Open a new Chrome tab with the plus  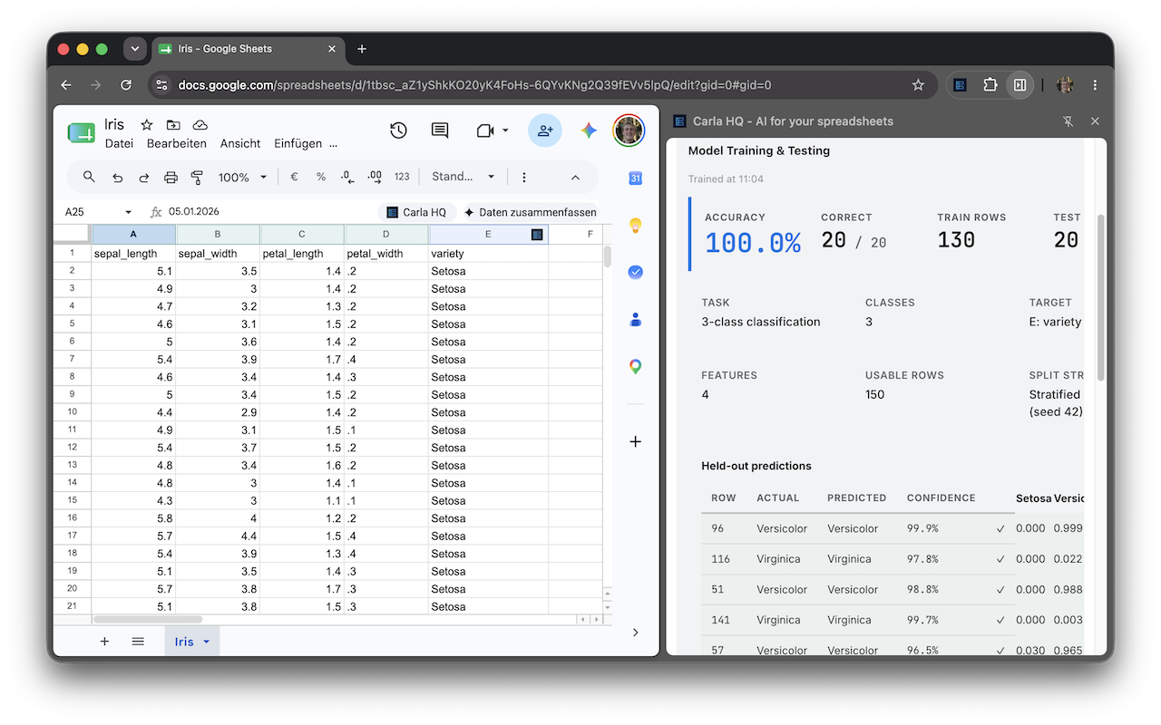click(x=362, y=49)
